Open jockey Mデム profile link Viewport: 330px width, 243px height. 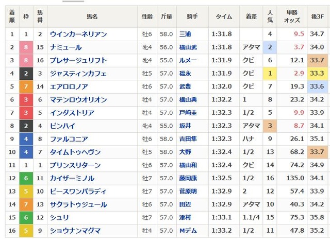tap(188, 231)
